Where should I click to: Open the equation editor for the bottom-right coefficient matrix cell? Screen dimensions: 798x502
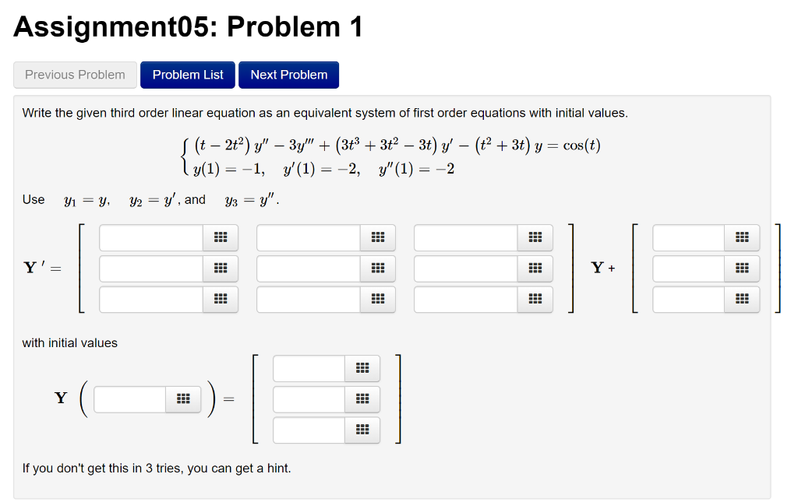(x=536, y=300)
